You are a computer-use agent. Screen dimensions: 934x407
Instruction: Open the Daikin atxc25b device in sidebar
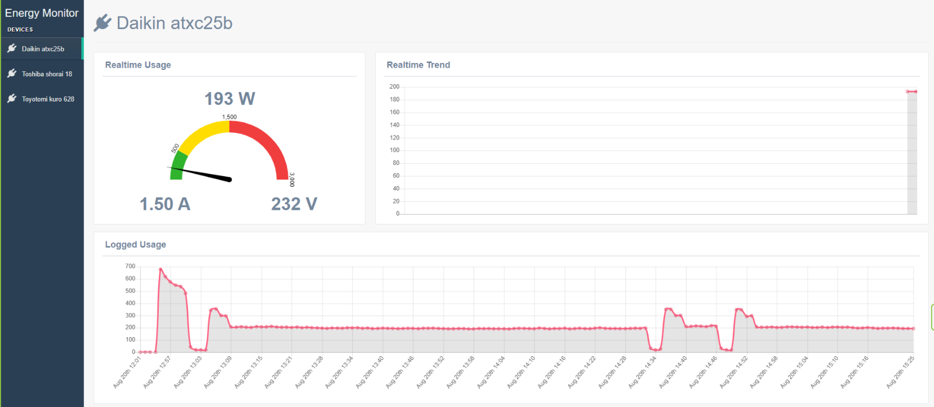pyautogui.click(x=42, y=49)
